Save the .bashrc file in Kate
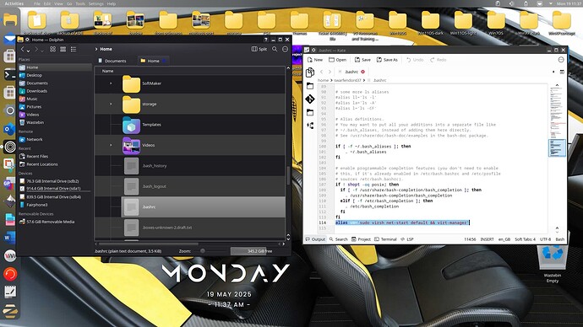 coord(362,60)
